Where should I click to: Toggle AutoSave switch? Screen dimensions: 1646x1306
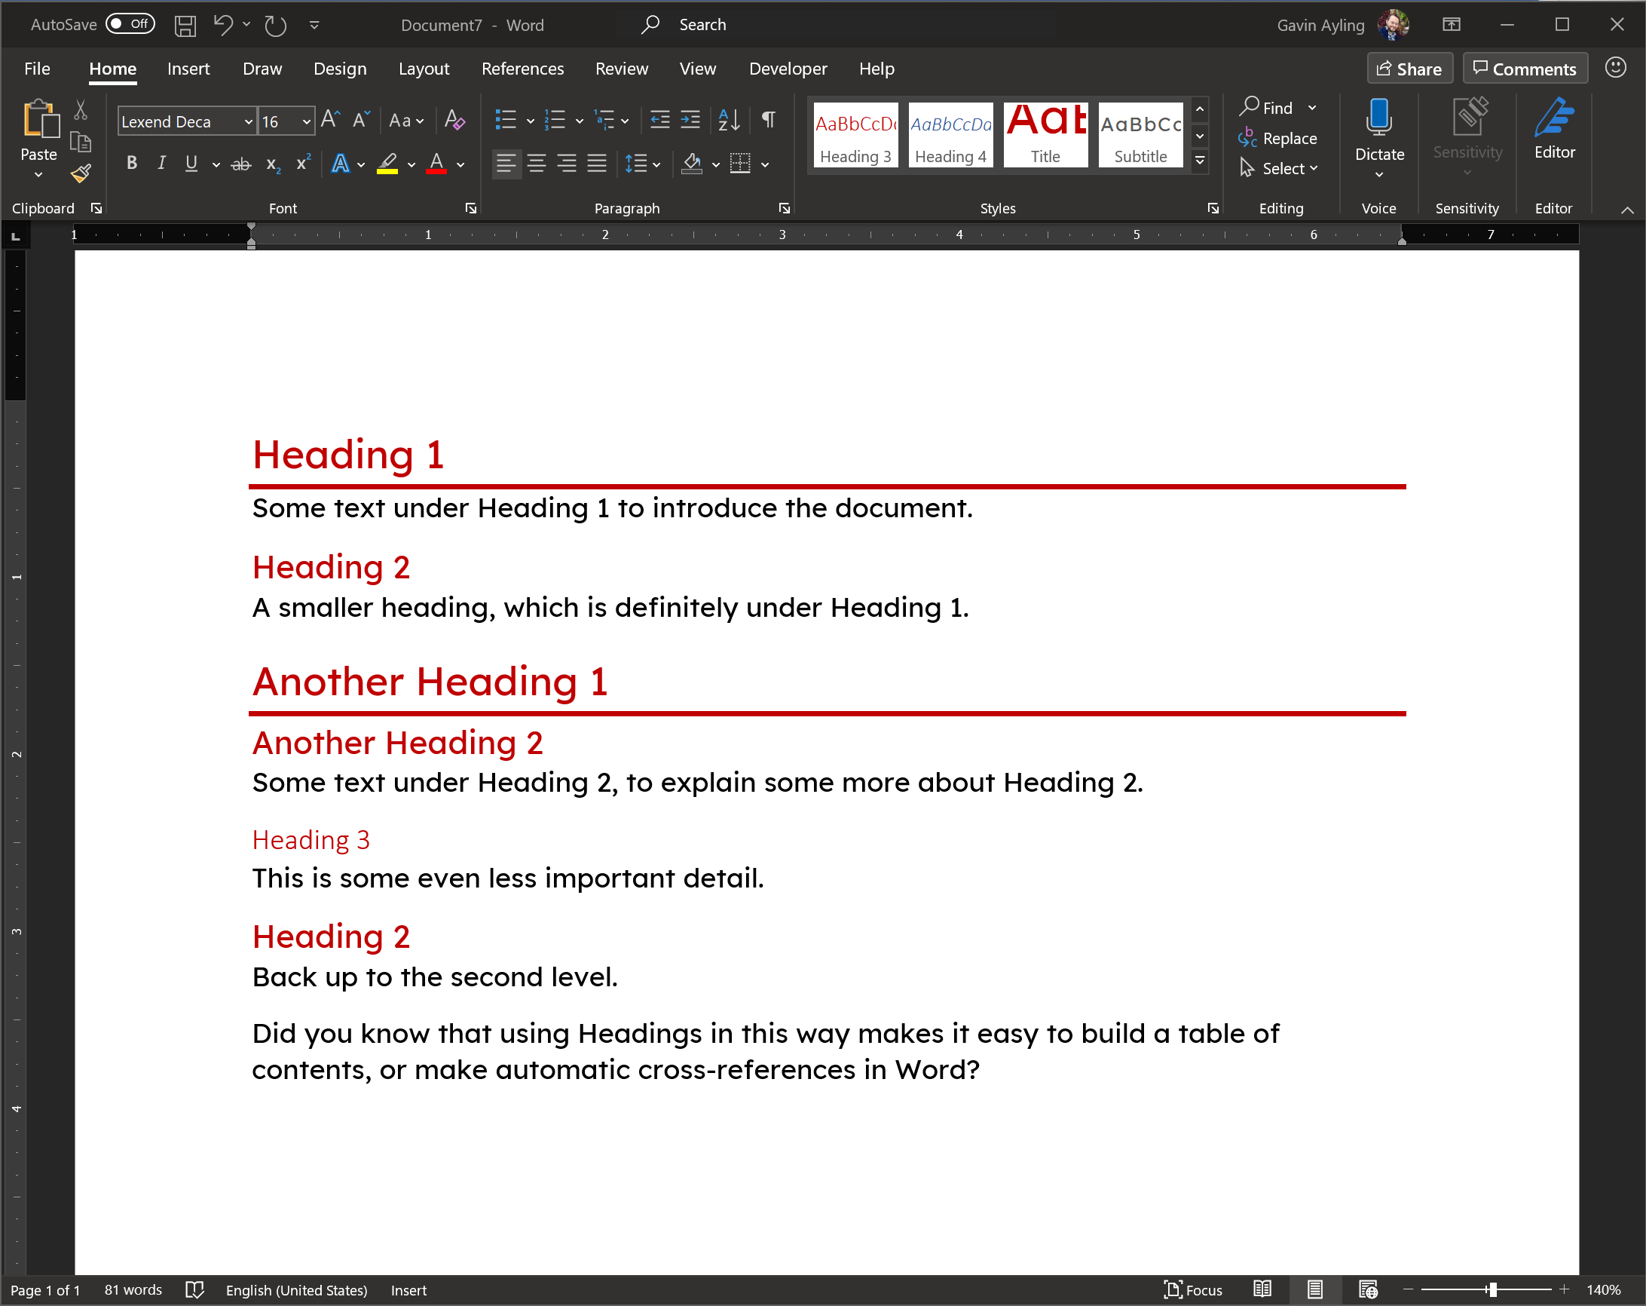[130, 24]
